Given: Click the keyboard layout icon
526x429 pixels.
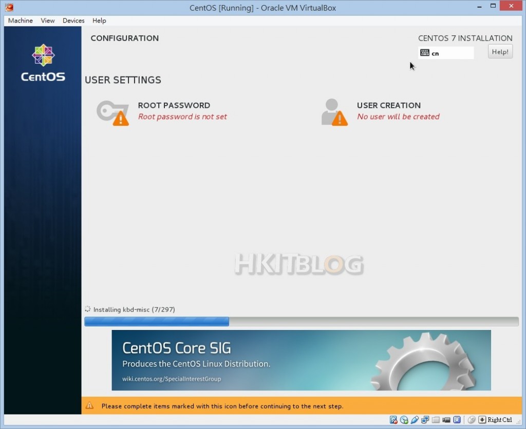Looking at the screenshot, I should coord(425,53).
